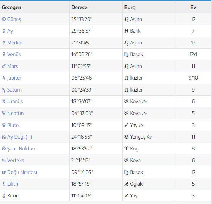Click the Vertex glyph beside Verteks

[x=4, y=161]
